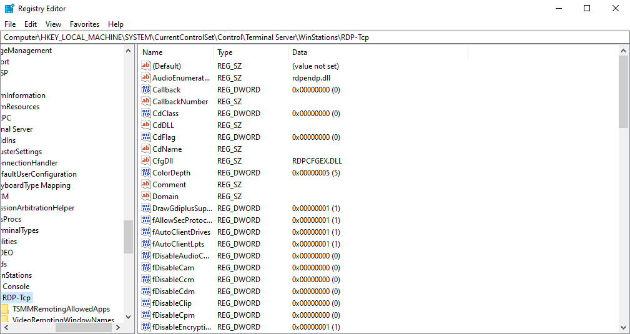
Task: Click the fDisableCam DWORD icon
Action: coord(146,267)
